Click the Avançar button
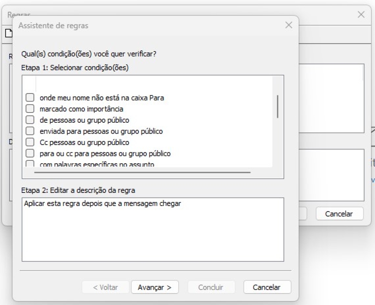Viewport: 375px width, 305px height. [155, 287]
